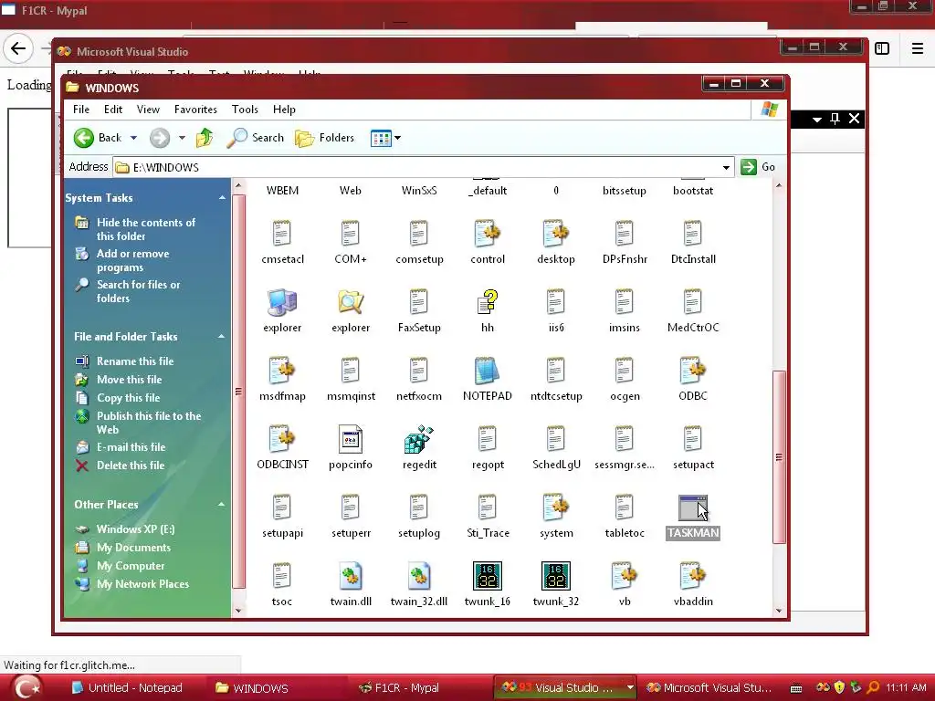Toggle the Mypal sidebar button
Screen dimensions: 935x701
tap(882, 49)
